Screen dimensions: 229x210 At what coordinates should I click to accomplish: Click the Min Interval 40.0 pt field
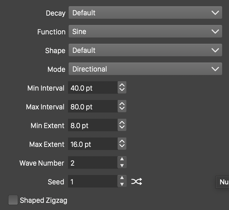point(93,88)
